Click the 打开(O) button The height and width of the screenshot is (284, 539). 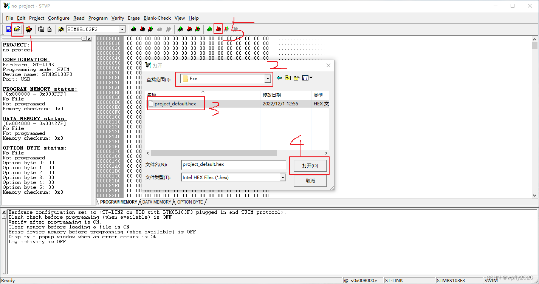click(310, 165)
